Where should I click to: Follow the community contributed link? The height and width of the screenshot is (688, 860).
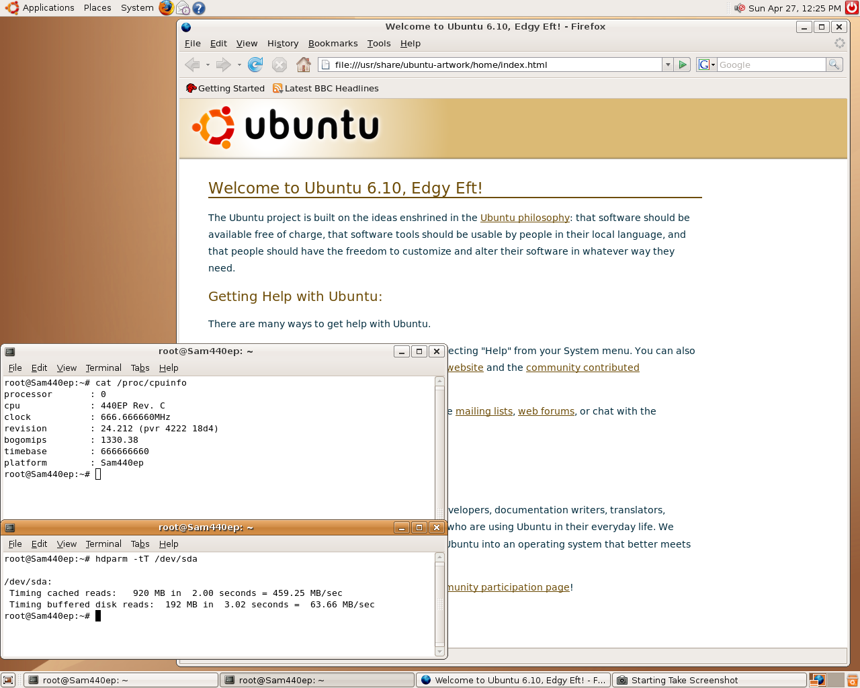tap(583, 368)
